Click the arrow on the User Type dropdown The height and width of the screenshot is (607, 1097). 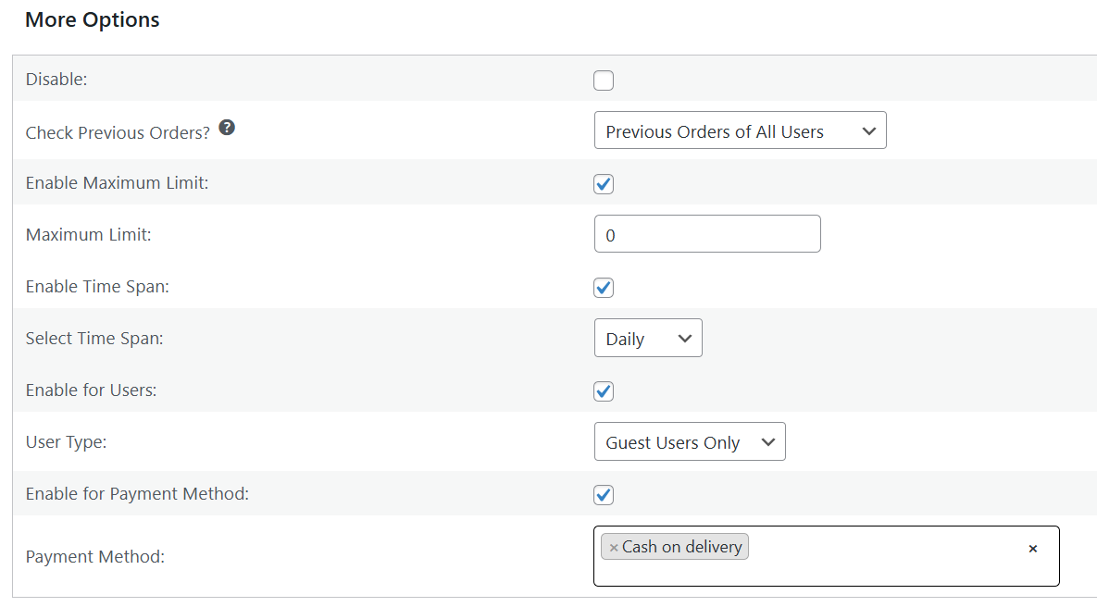coord(768,441)
